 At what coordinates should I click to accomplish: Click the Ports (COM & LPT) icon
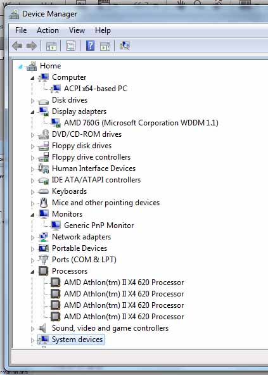click(x=44, y=260)
